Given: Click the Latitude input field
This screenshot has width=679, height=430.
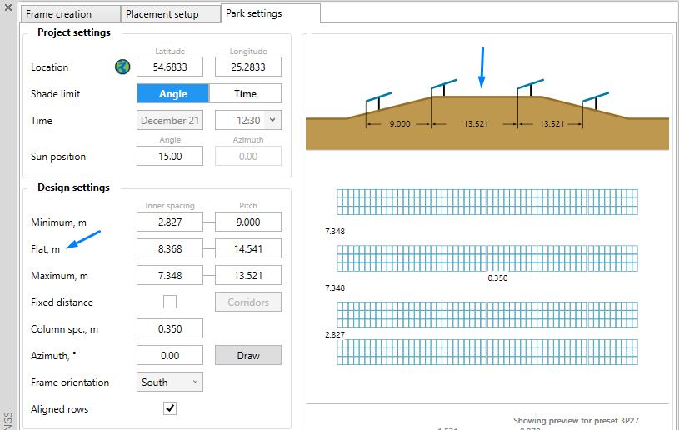Looking at the screenshot, I should pos(170,67).
